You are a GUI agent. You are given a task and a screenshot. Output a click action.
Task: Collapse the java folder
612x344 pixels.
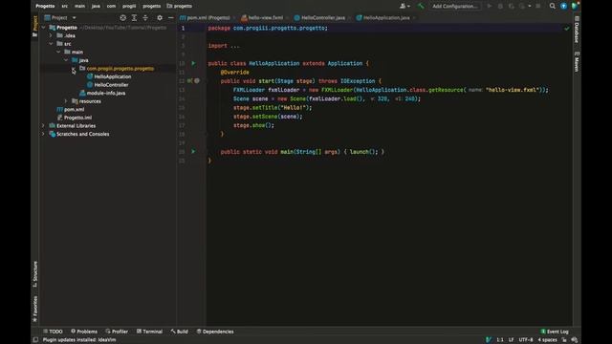66,60
